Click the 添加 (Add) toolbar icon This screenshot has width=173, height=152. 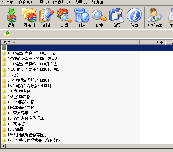[x=11, y=18]
